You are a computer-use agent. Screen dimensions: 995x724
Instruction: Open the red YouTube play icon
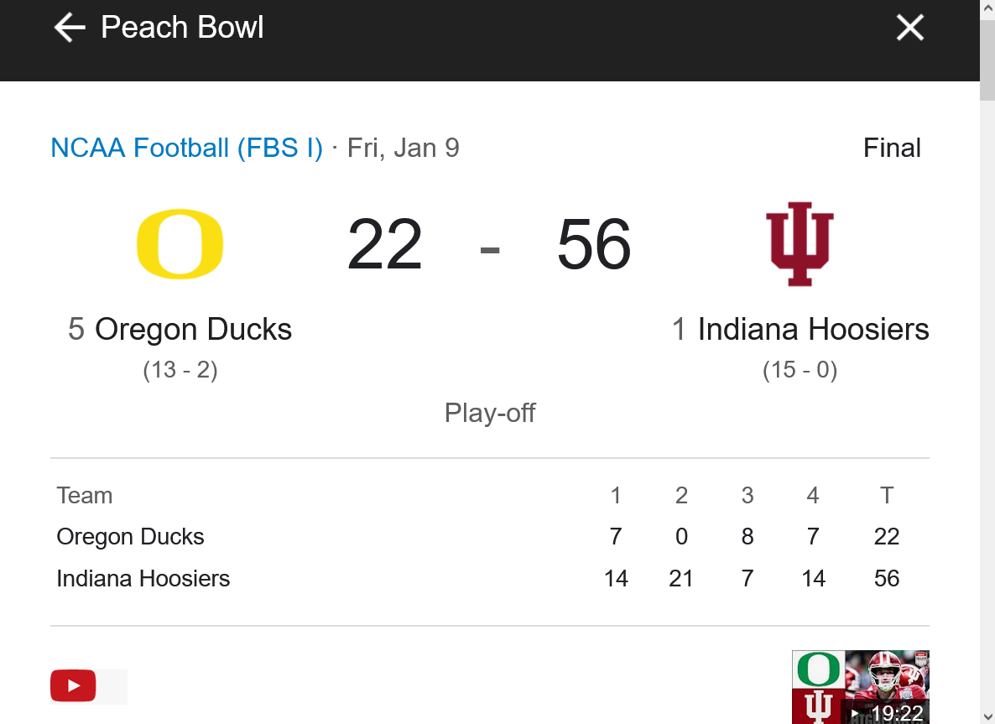(x=73, y=686)
